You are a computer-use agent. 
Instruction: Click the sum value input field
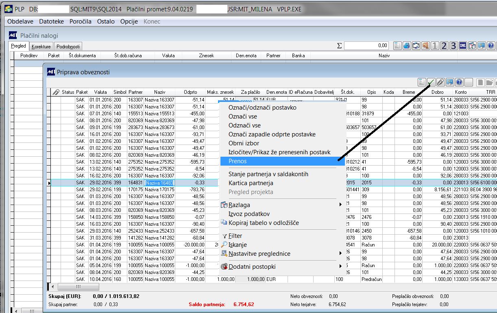(x=366, y=45)
